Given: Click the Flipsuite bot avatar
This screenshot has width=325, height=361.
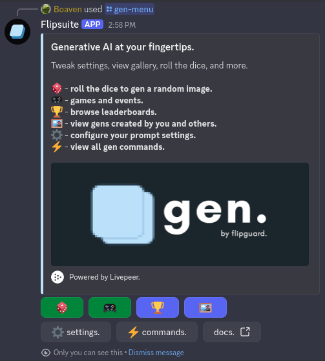Looking at the screenshot, I should [x=17, y=32].
